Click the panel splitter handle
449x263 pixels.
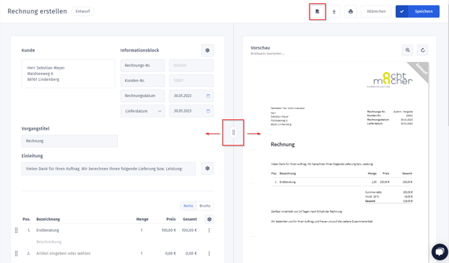(233, 133)
